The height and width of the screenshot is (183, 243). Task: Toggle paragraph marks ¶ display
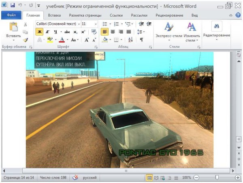click(141, 40)
